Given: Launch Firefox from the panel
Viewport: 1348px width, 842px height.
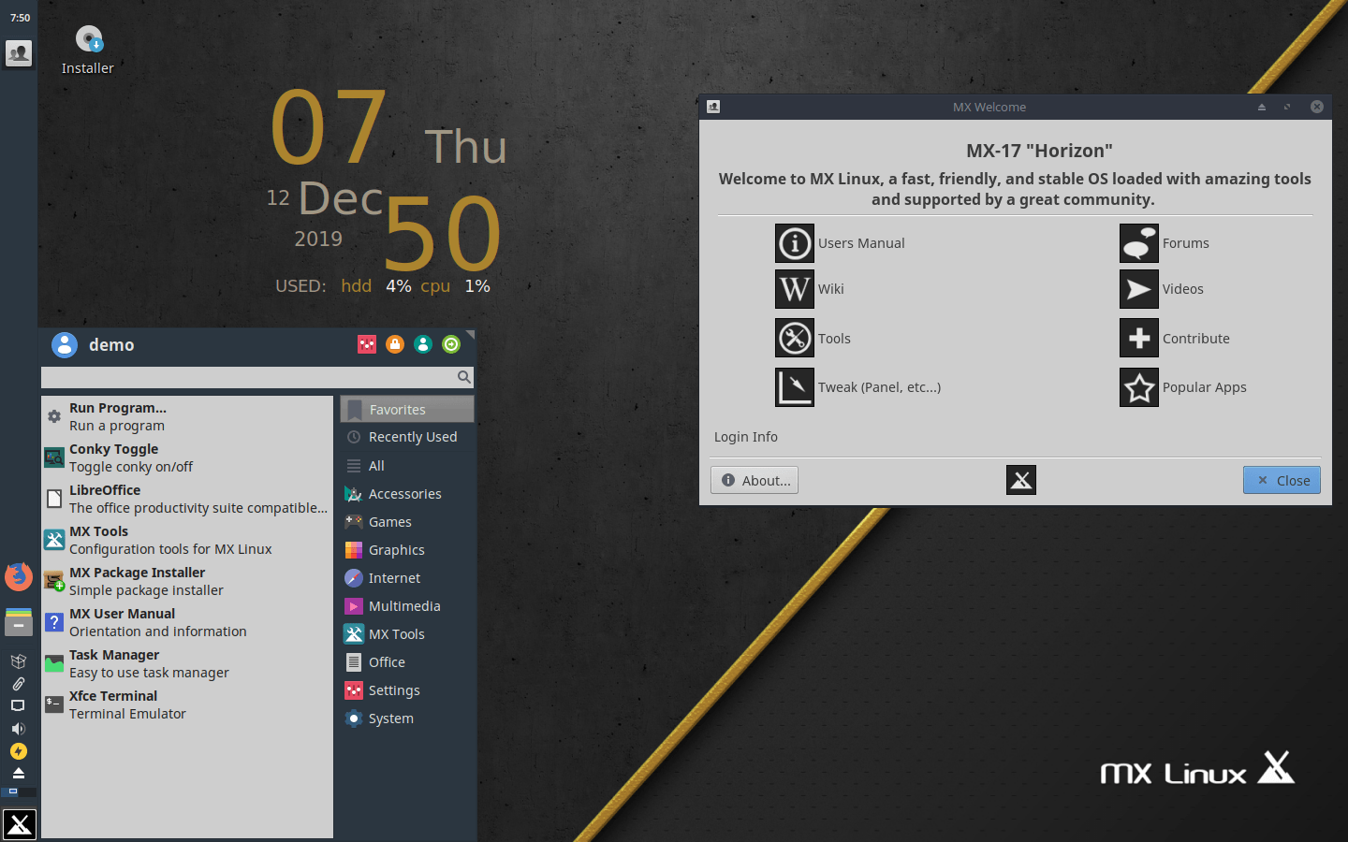Looking at the screenshot, I should [19, 576].
